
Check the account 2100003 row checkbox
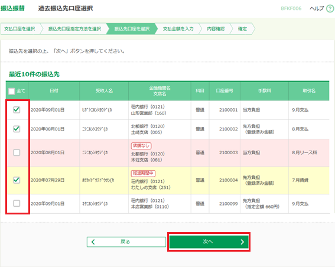[17, 152]
